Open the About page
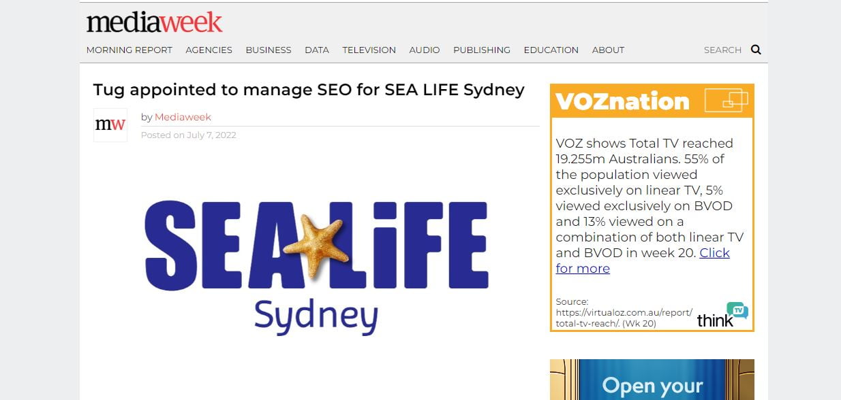The height and width of the screenshot is (400, 841). pos(609,50)
